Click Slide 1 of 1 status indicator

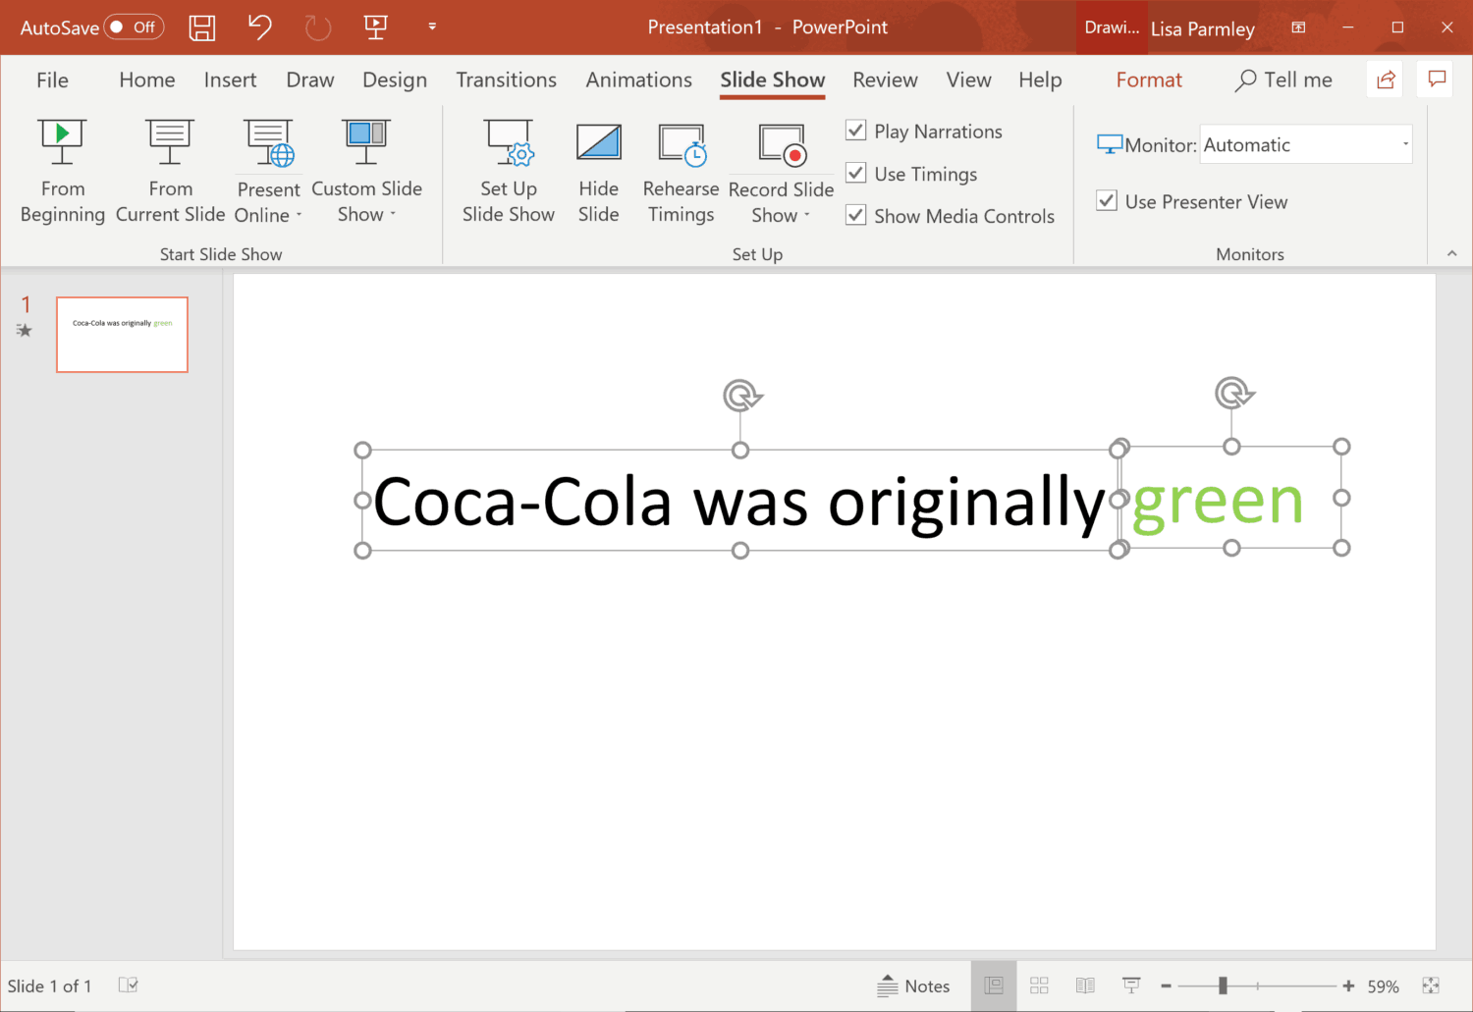coord(49,986)
